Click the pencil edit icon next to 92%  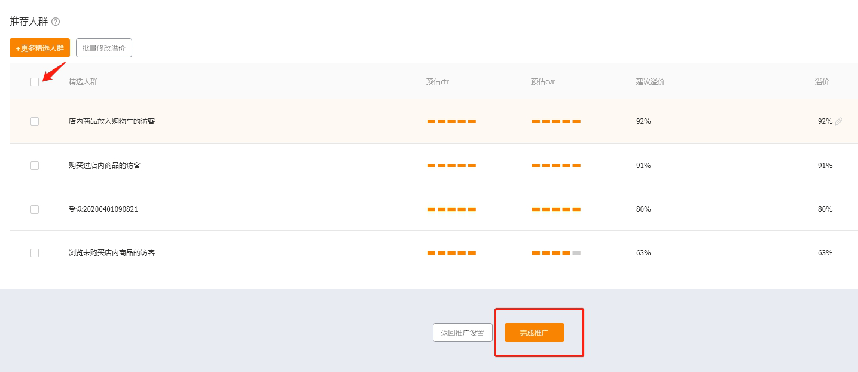point(838,121)
